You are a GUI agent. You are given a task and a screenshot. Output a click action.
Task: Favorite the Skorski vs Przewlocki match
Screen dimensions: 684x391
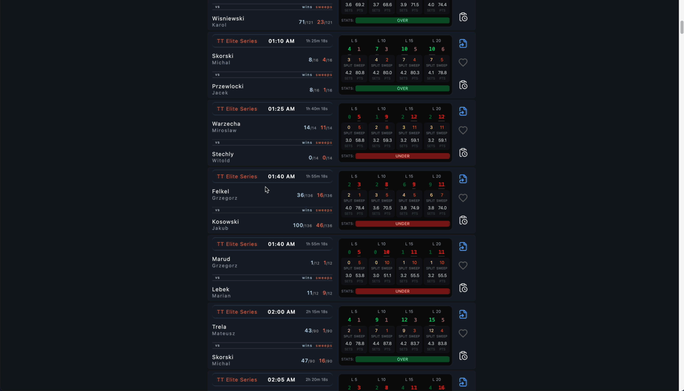click(463, 62)
